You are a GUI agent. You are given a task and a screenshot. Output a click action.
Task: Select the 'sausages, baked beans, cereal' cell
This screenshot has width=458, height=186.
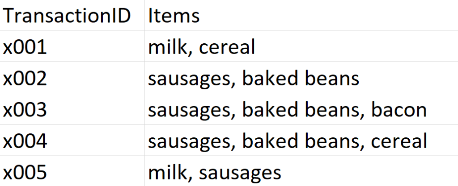click(x=301, y=141)
